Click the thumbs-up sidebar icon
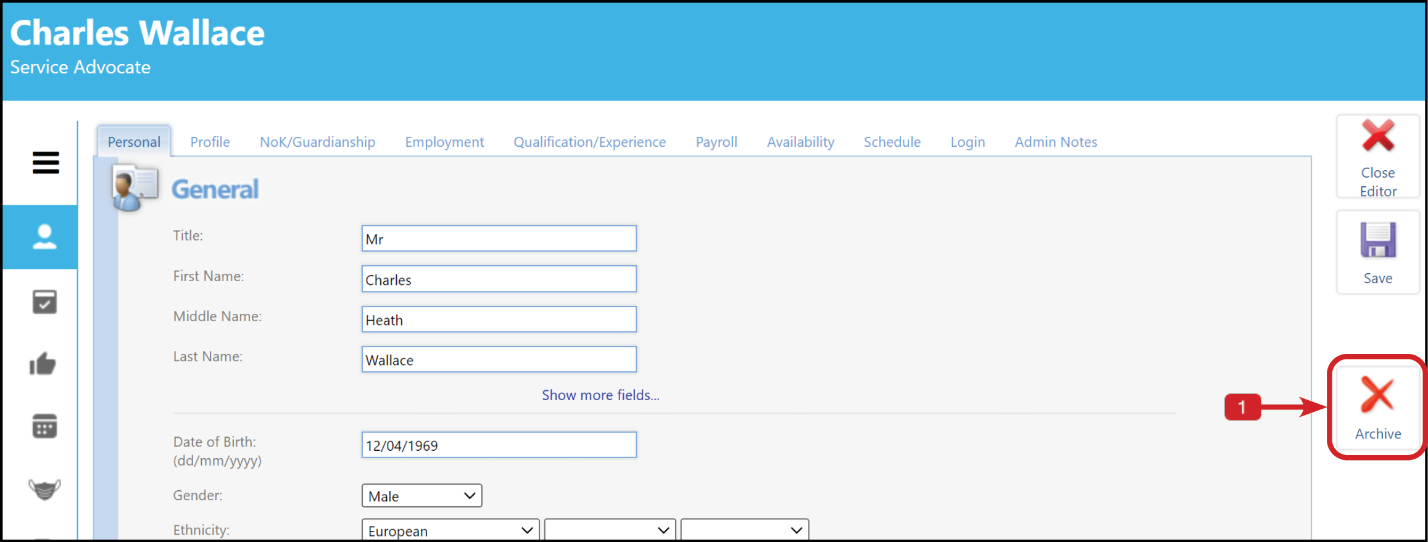The image size is (1428, 542). click(x=43, y=364)
